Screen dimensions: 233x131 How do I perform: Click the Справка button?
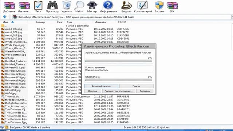click(145, 91)
